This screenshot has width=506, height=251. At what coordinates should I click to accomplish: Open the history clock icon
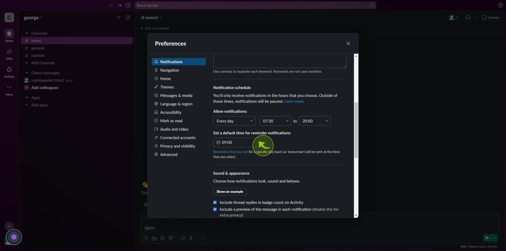point(128,5)
